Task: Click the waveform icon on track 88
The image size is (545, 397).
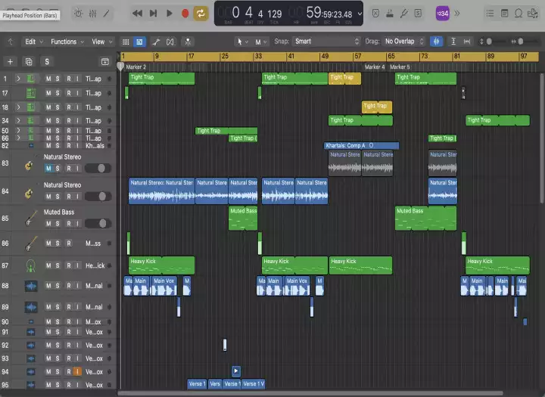Action: [x=31, y=286]
